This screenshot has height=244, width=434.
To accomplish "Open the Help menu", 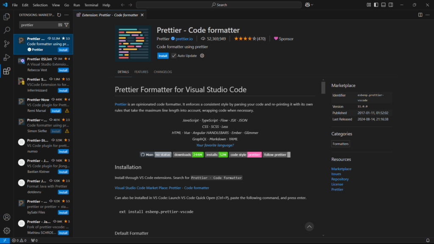I will point(106,5).
